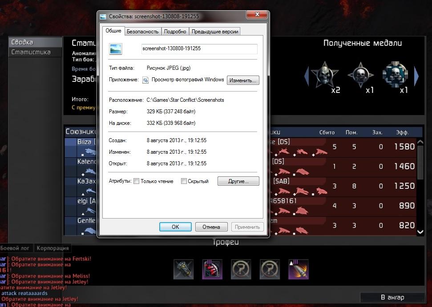Click the path C:\Games\Star Conflict\Screenshots
Image resolution: width=432 pixels, height=307 pixels.
tap(185, 100)
